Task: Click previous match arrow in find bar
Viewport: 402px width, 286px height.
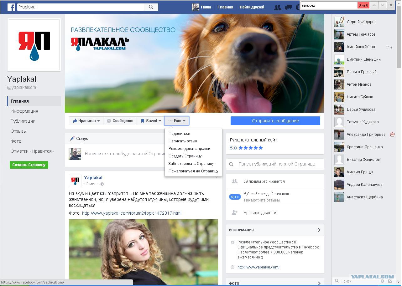Action: point(374,5)
